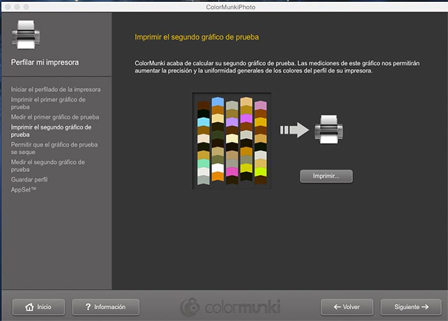The height and width of the screenshot is (321, 448).
Task: Go to next step with Siguiente
Action: pyautogui.click(x=411, y=307)
